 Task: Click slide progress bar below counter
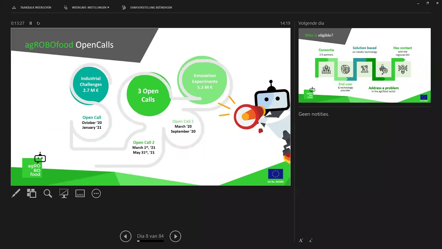coord(150,241)
